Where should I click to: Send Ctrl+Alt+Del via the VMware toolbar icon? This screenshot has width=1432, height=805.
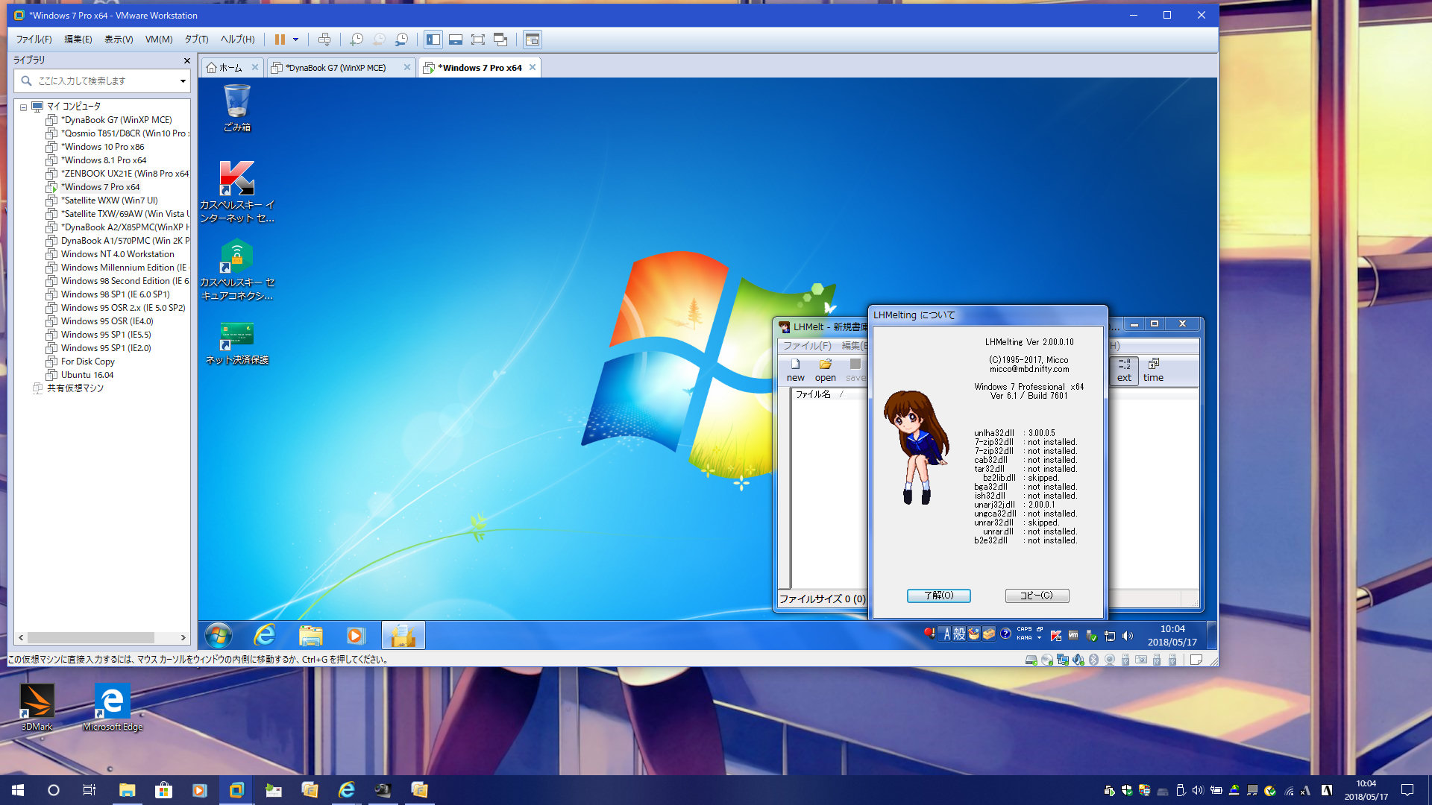324,40
